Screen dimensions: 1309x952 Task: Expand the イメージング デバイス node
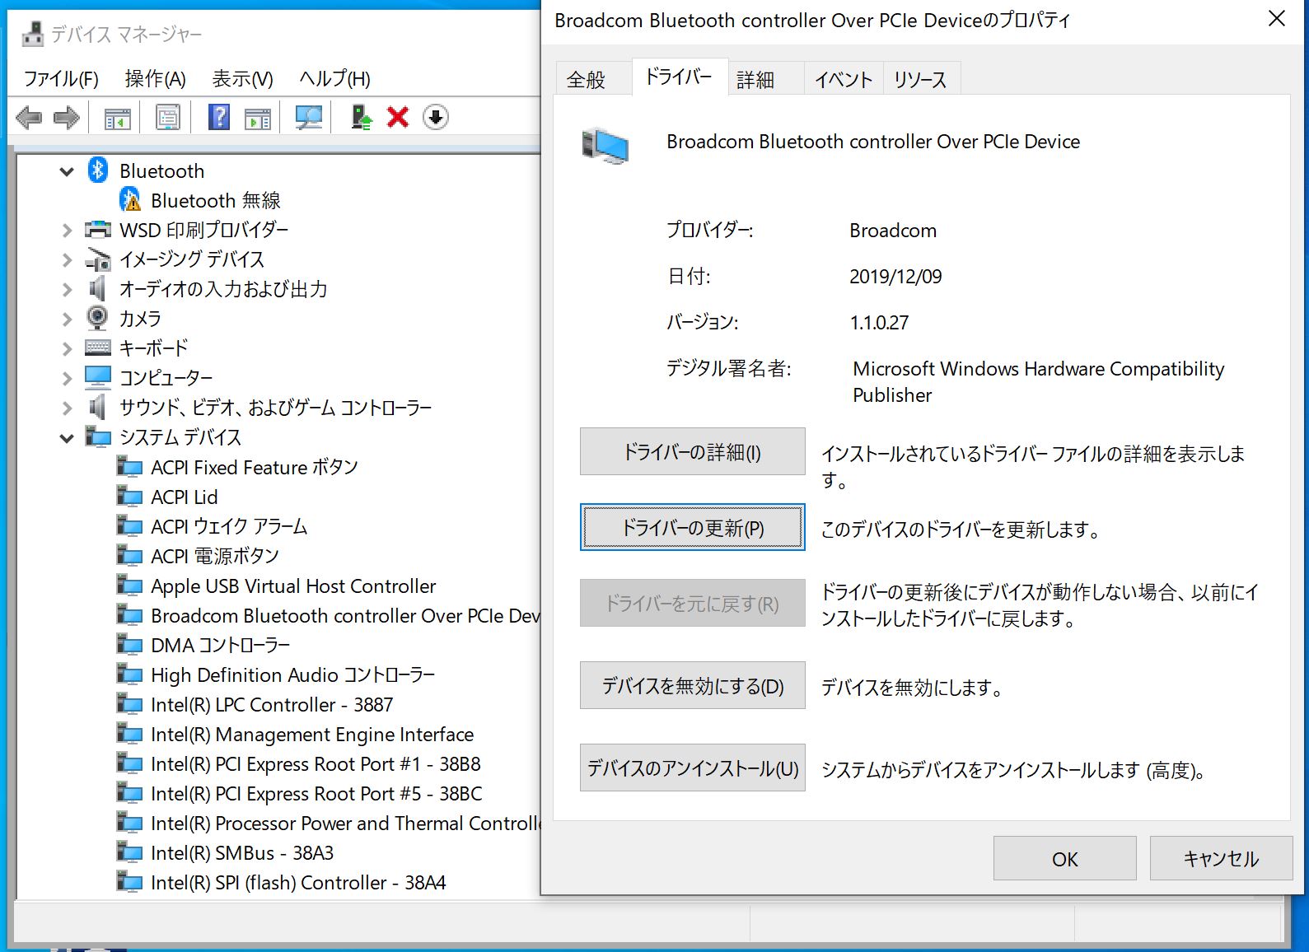point(67,260)
